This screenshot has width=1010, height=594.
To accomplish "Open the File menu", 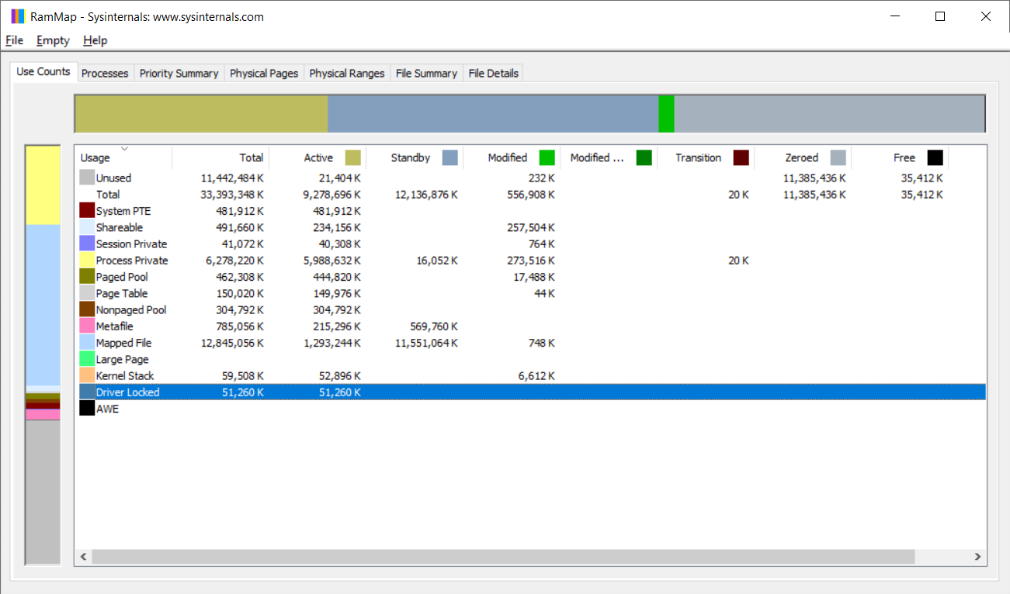I will (14, 40).
